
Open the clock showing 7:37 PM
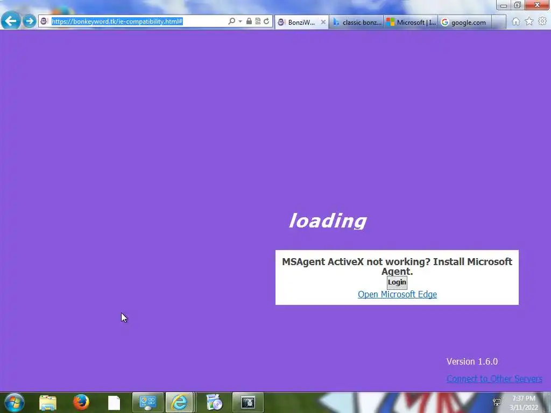(x=524, y=403)
